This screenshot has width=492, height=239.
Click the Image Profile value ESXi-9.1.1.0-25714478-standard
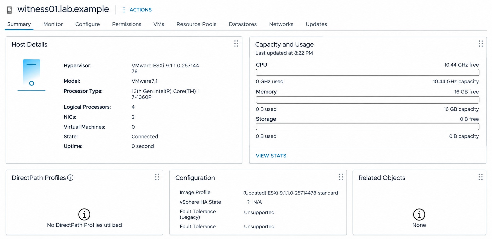(290, 193)
